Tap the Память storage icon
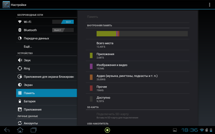The width and height of the screenshot is (215, 134). pyautogui.click(x=20, y=93)
